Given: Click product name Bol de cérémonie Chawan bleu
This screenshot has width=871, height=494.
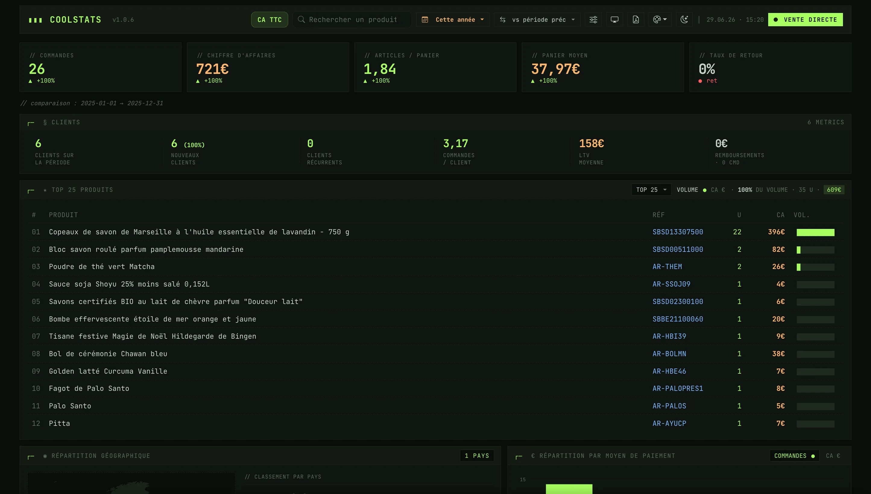Looking at the screenshot, I should point(108,353).
